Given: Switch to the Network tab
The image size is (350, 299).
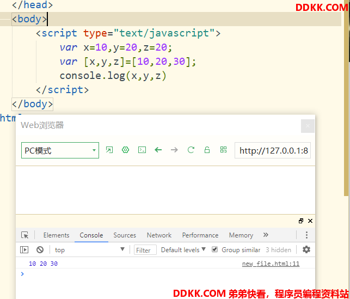Looking at the screenshot, I should (159, 235).
